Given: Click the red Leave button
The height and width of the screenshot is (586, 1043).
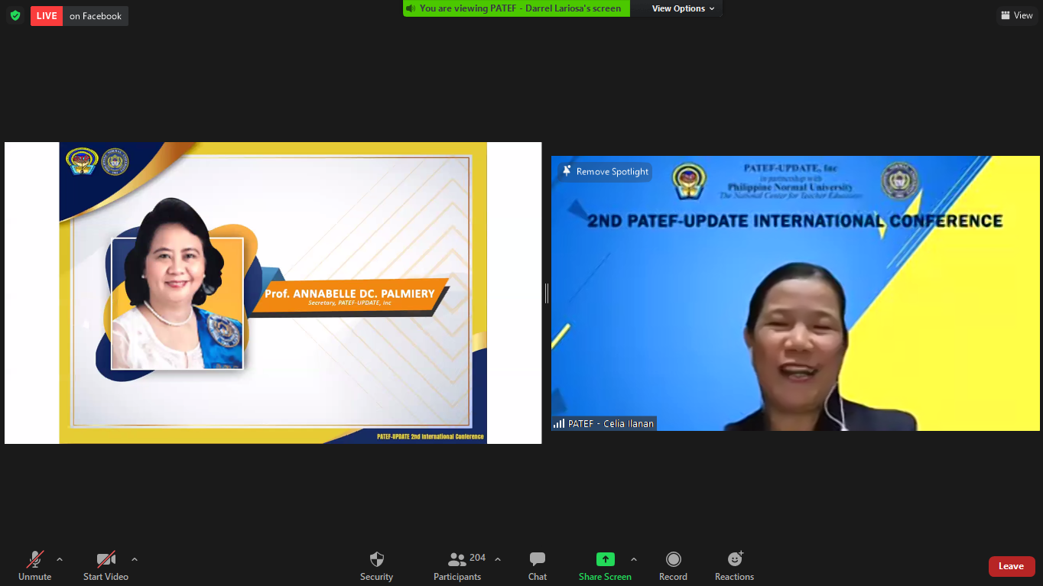Looking at the screenshot, I should point(1011,566).
